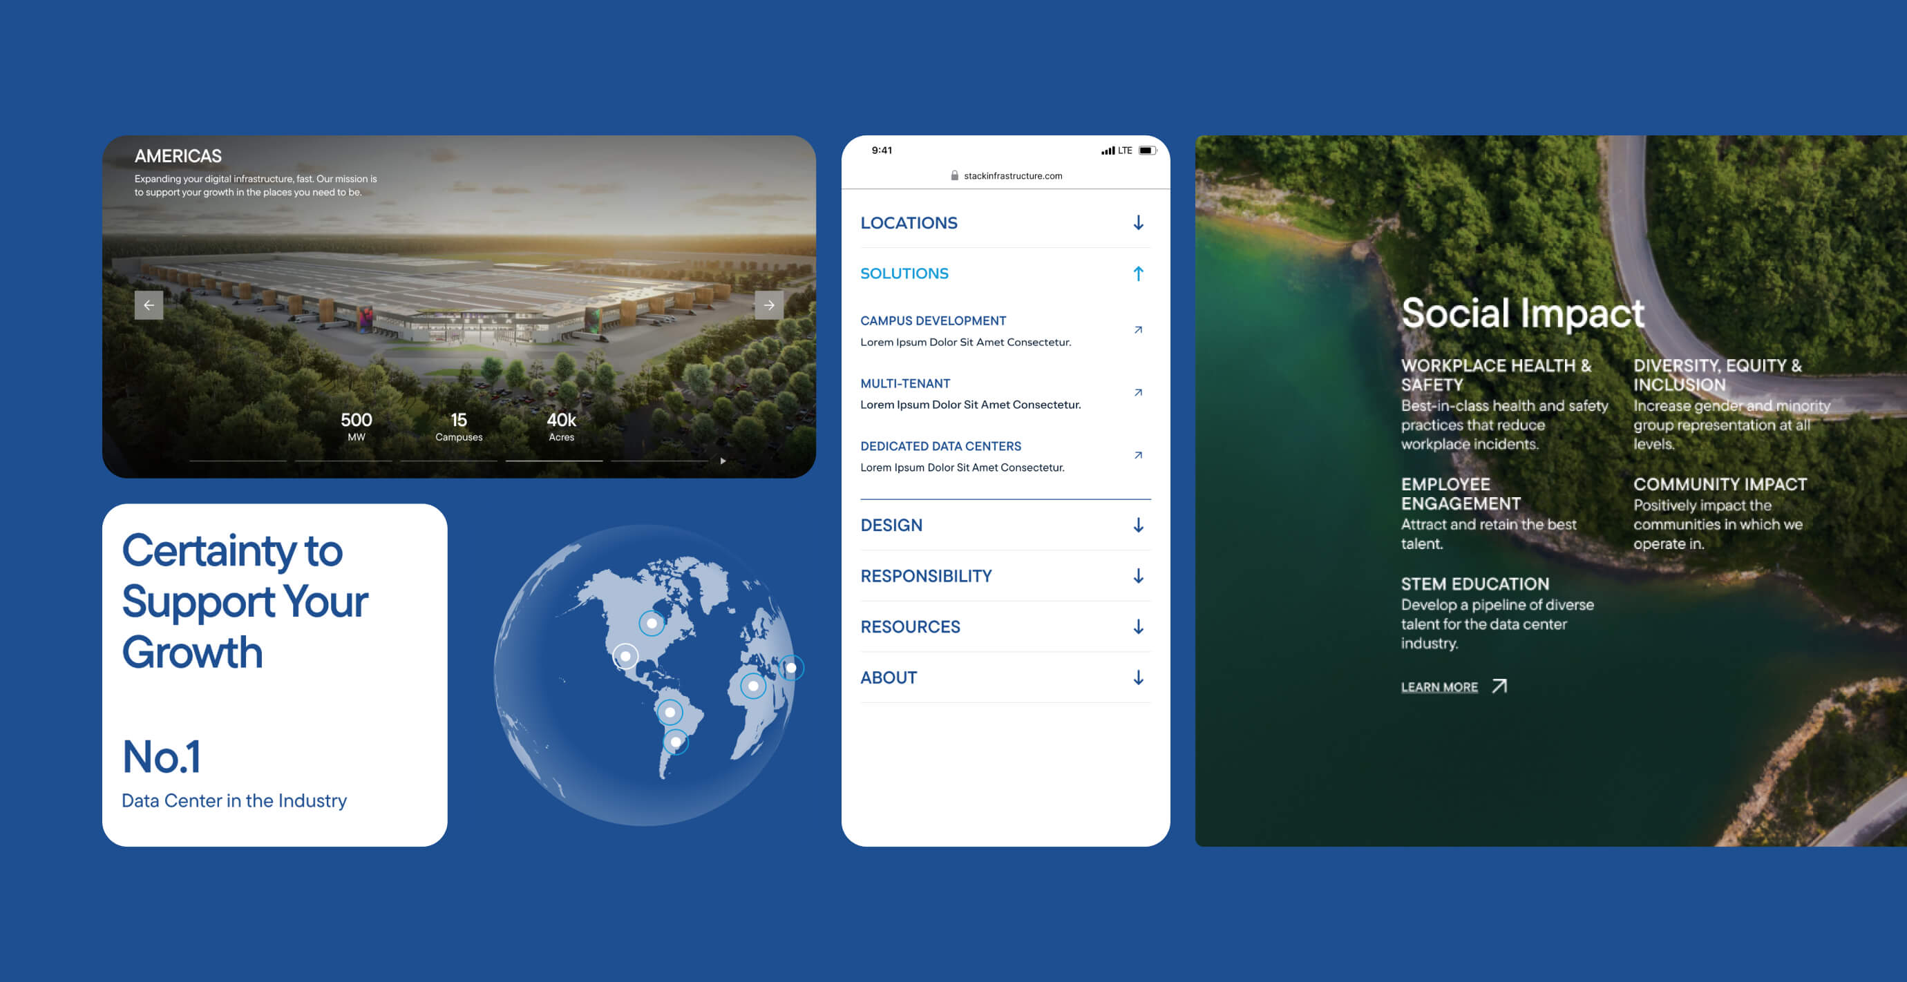1907x982 pixels.
Task: Click stackinfrastructure.com URL text
Action: 1012,176
